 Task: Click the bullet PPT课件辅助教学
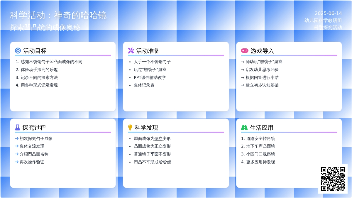(150, 77)
